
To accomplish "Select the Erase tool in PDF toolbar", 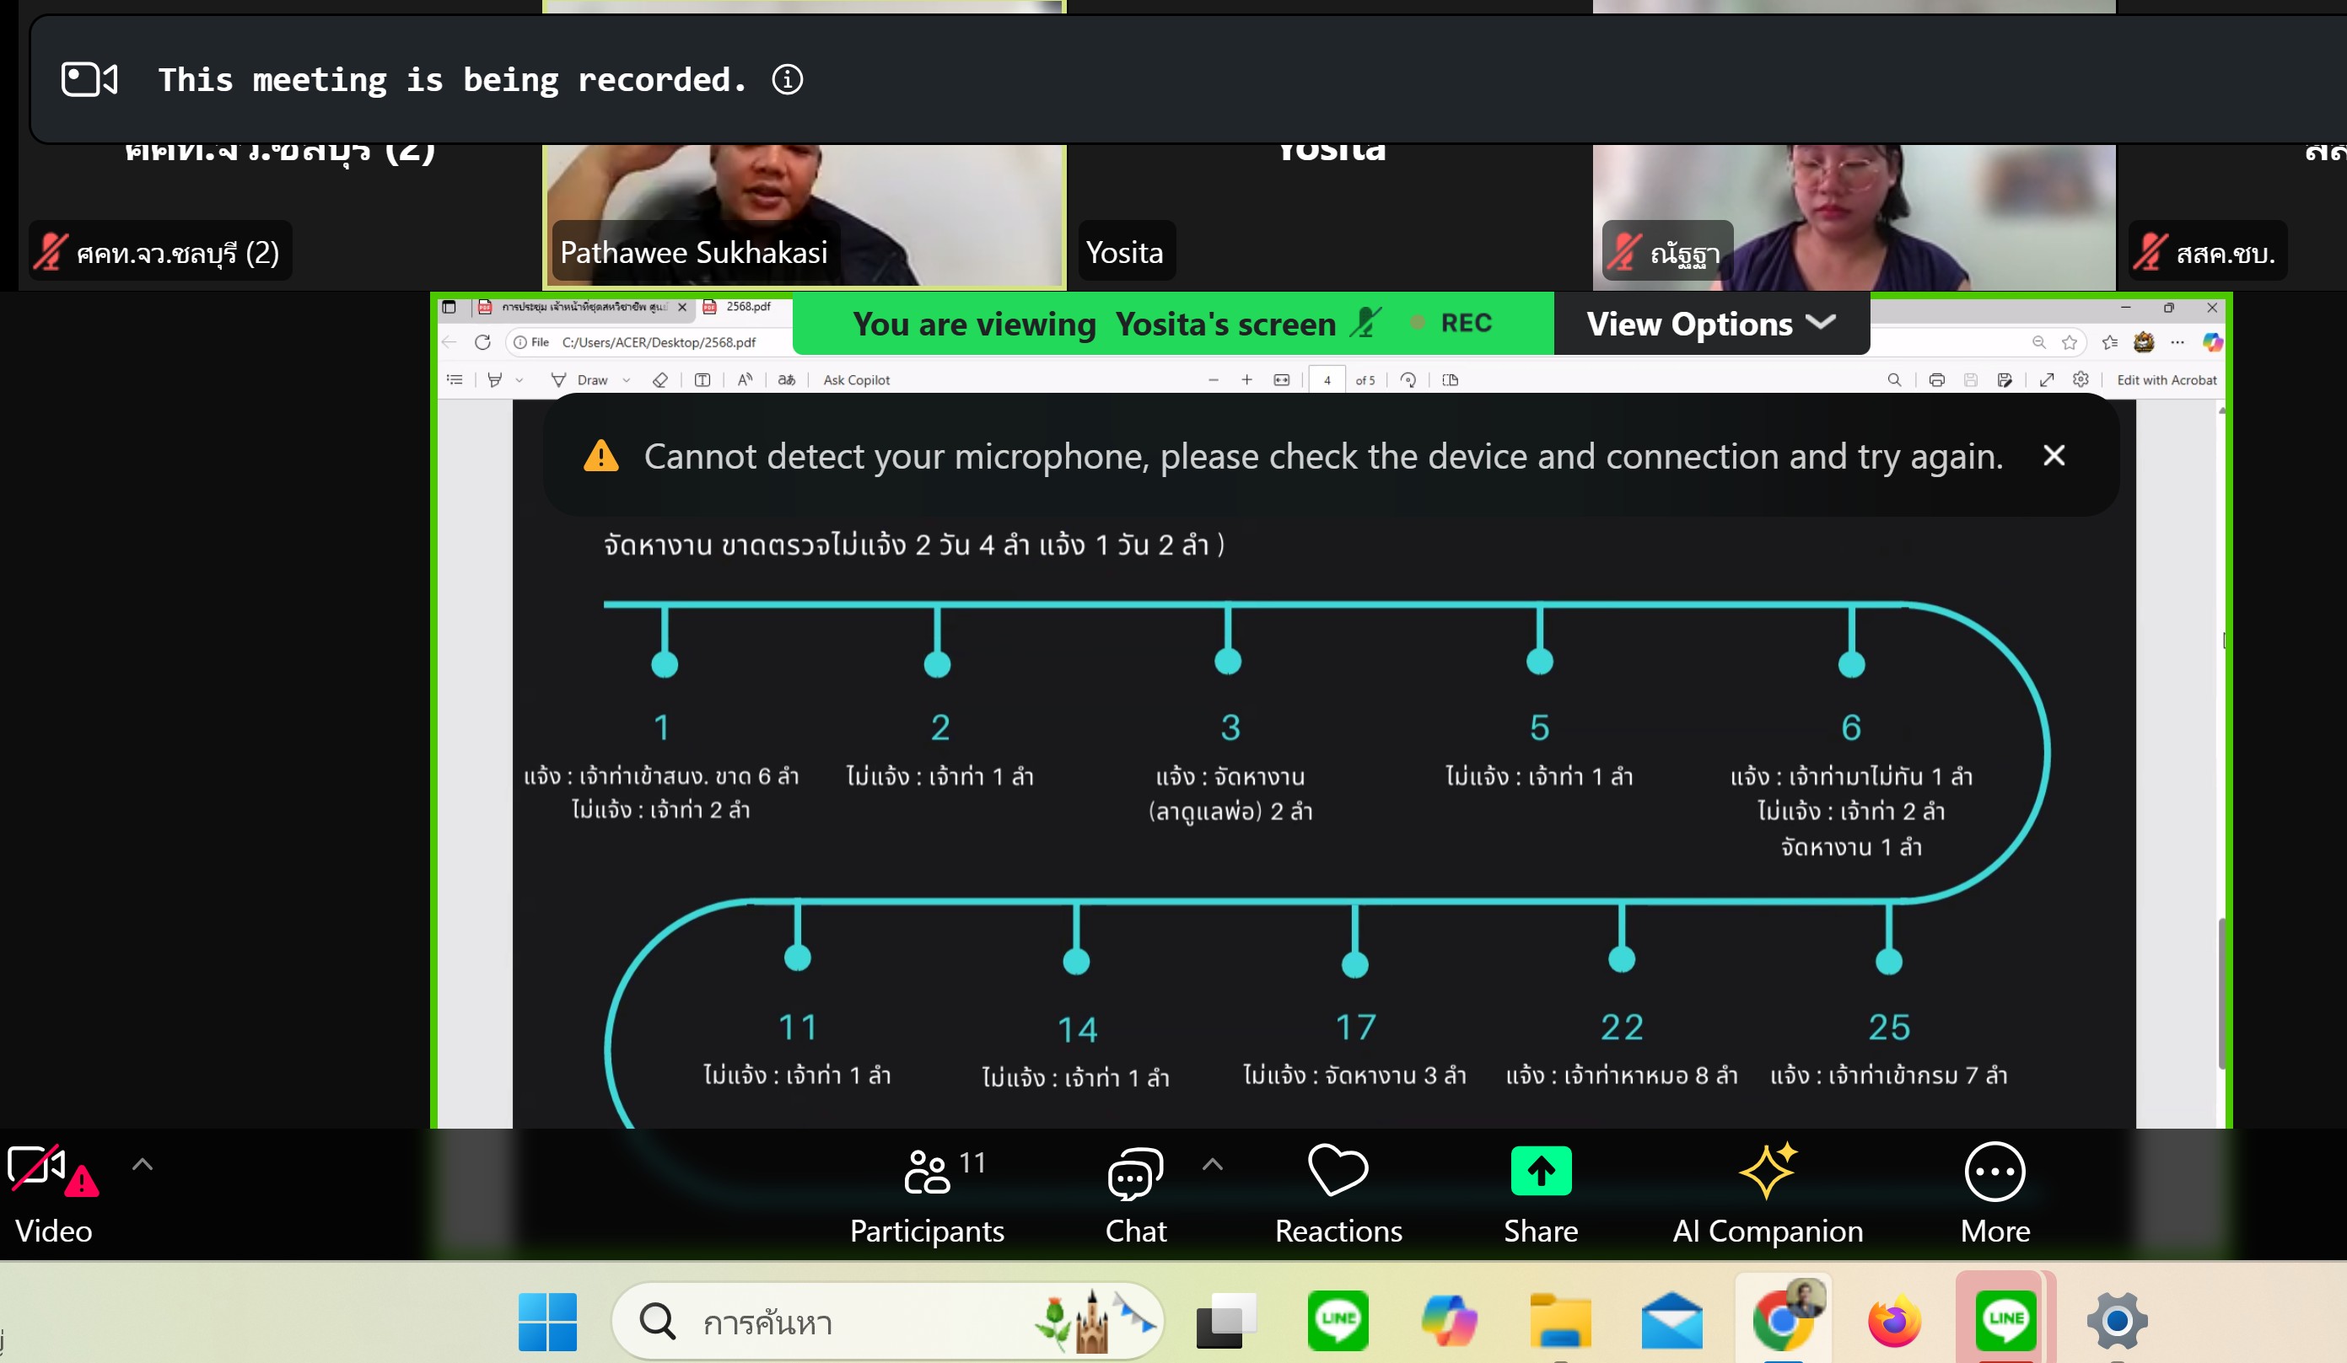I will [660, 380].
